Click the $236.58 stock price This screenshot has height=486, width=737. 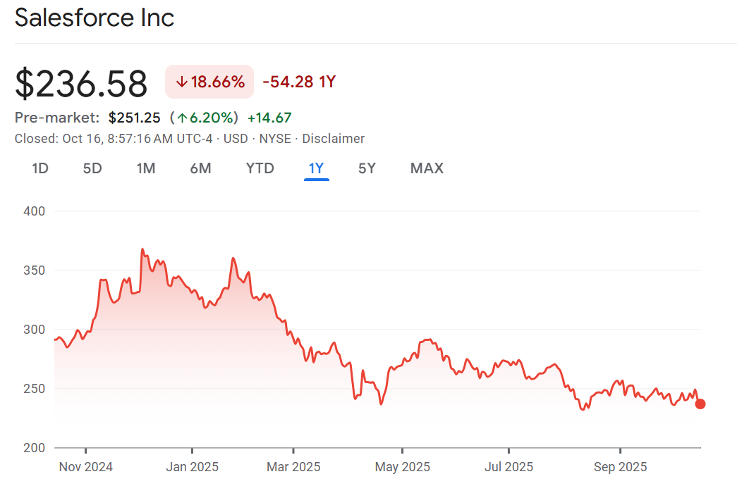tap(81, 83)
